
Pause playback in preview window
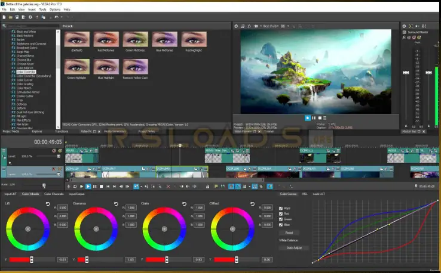point(314,118)
